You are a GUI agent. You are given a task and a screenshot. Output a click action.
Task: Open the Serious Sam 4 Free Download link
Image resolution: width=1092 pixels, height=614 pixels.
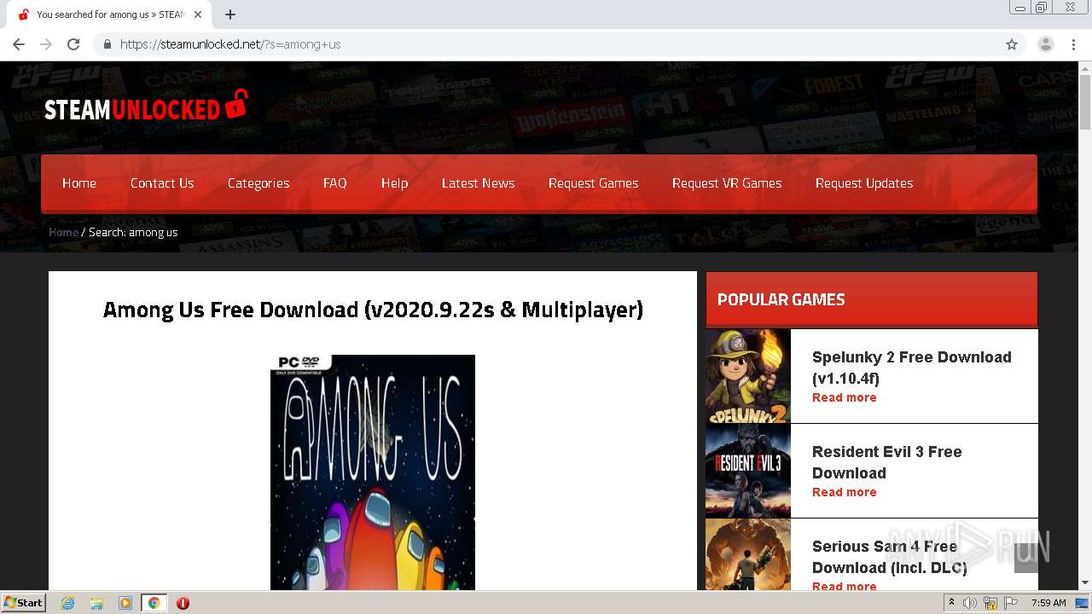tap(890, 557)
